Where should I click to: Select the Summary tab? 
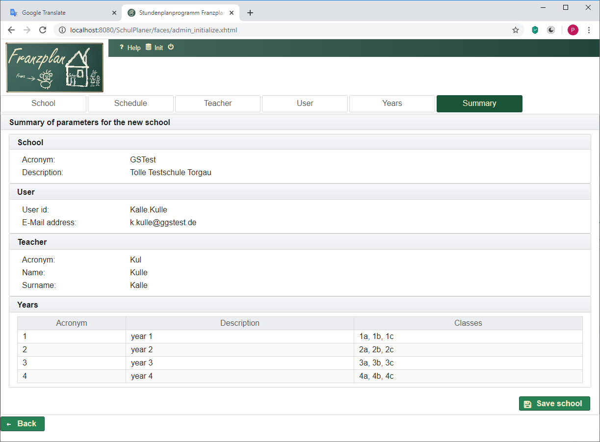pyautogui.click(x=479, y=104)
